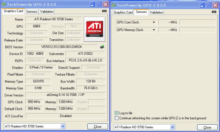This screenshot has height=132, width=220.
Task: Close the left GPU-Z window via X
Action: coord(105,5)
